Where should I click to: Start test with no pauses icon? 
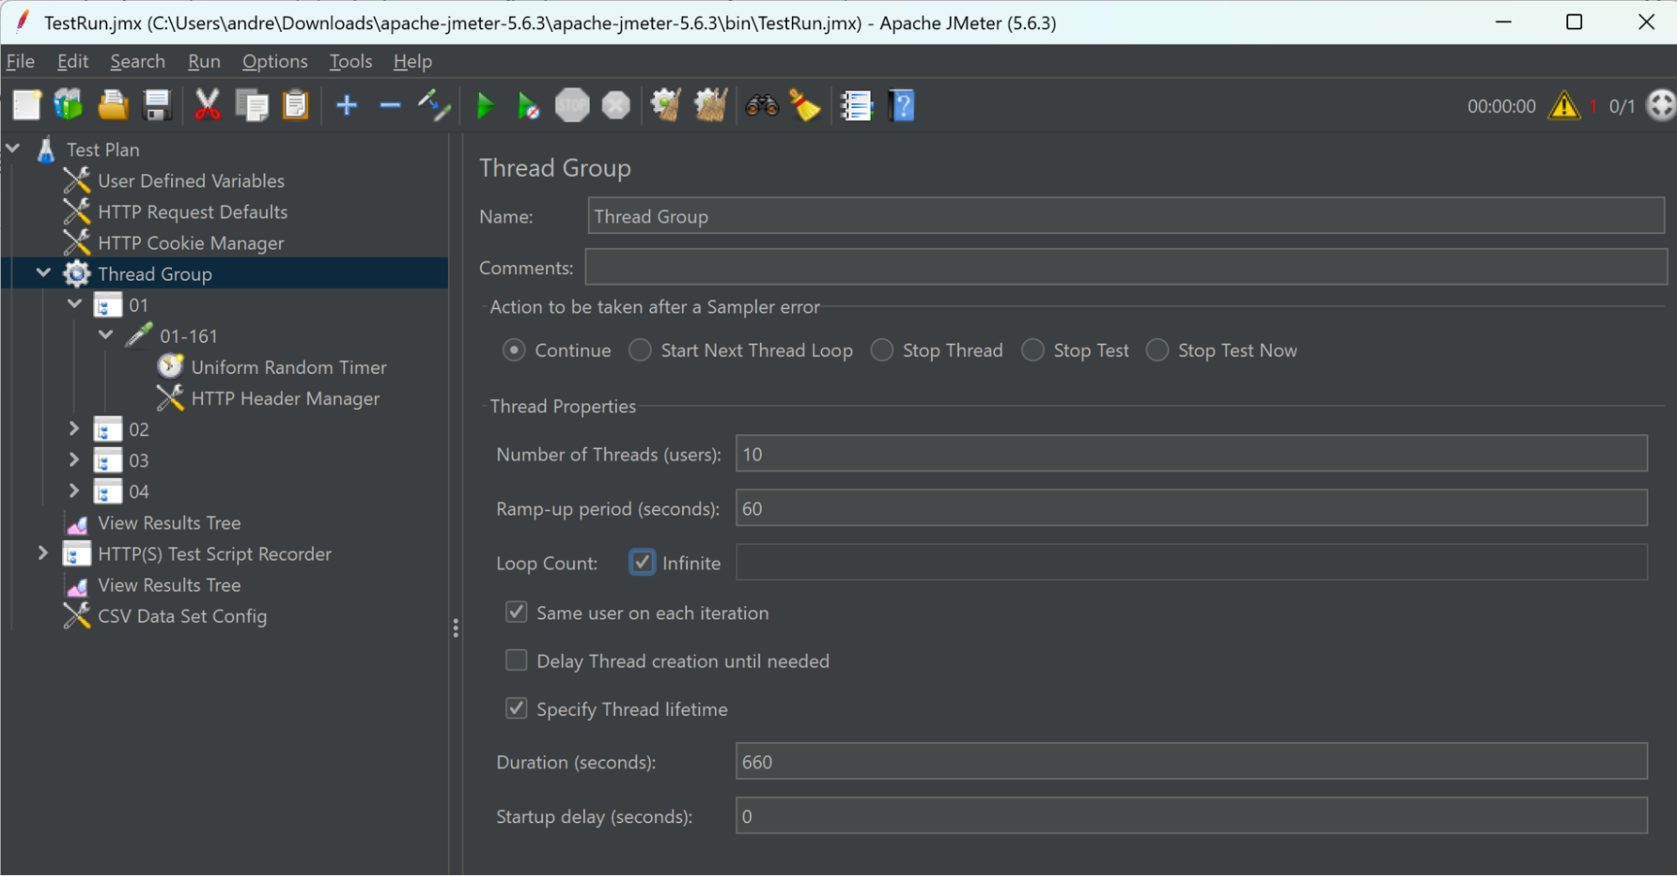pos(528,106)
